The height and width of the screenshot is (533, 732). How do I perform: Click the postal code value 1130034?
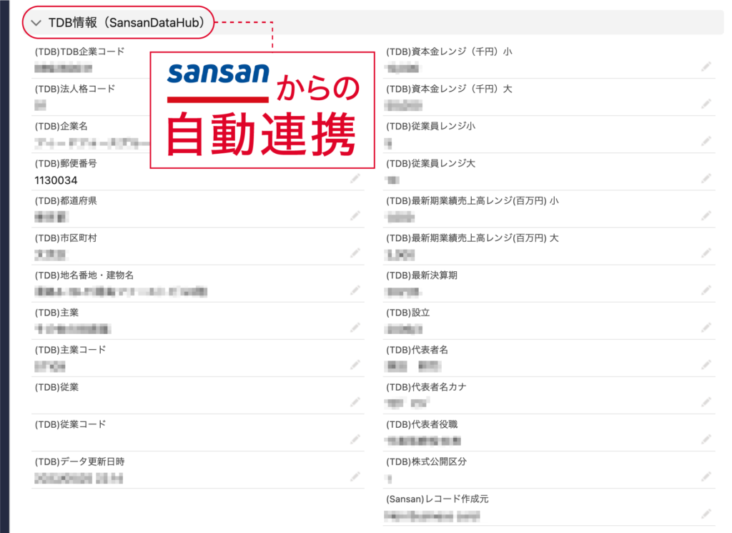pyautogui.click(x=56, y=180)
